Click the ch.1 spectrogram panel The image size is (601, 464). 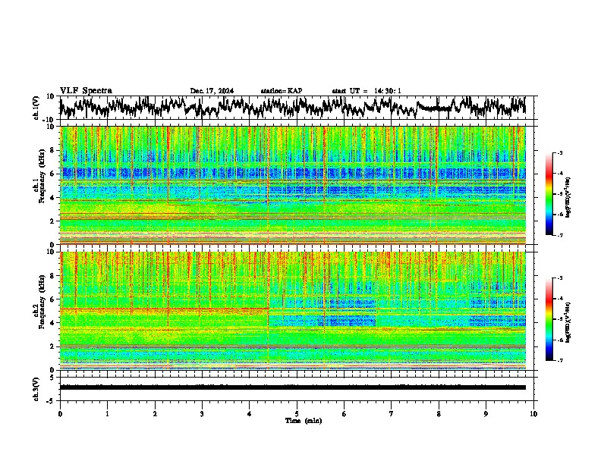(292, 185)
